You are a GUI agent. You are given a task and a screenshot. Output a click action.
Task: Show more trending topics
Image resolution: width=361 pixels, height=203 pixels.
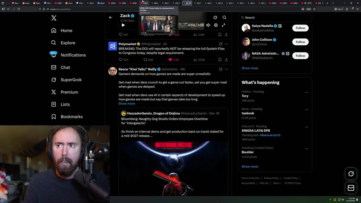tap(250, 166)
